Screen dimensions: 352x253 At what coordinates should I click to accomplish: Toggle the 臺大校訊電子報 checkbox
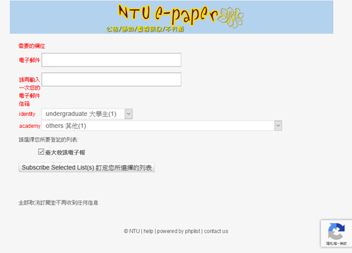41,152
